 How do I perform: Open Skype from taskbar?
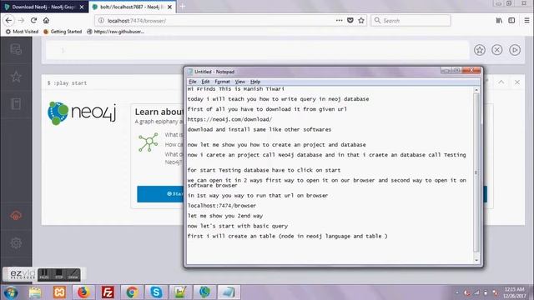[x=156, y=292]
